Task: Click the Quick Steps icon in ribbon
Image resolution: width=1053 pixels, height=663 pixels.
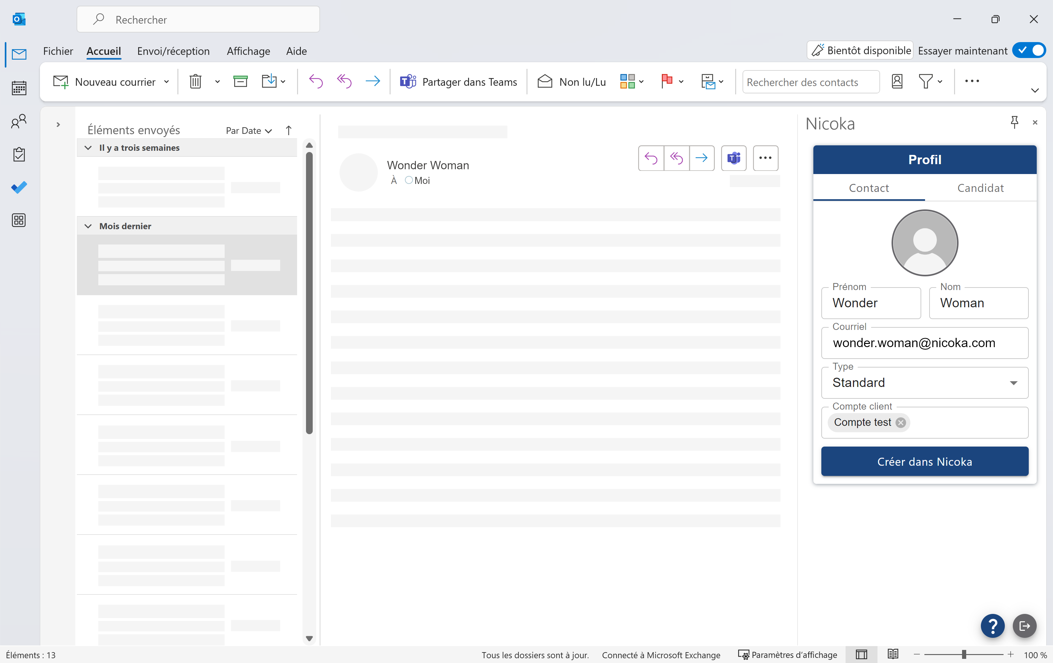Action: click(x=708, y=82)
